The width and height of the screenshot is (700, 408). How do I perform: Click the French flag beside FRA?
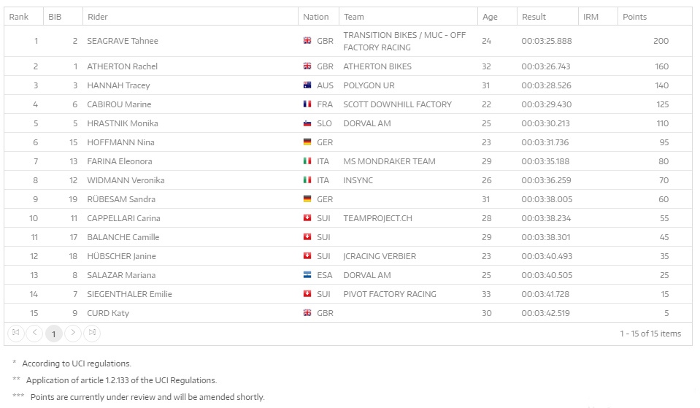point(308,104)
